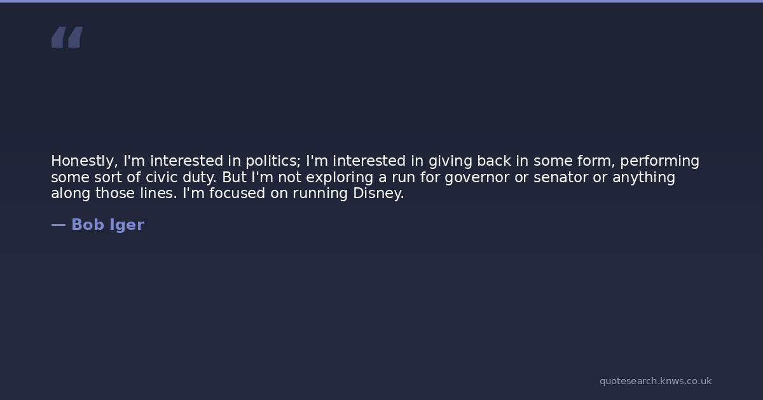Open the quotesearch.knws.co.uk watermark link
Screen dimensions: 763x400
pos(655,381)
